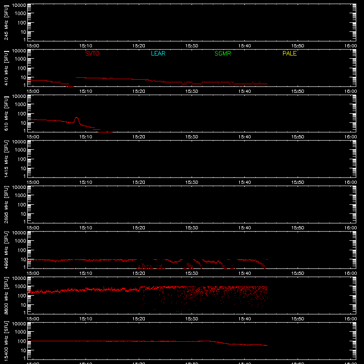Click the cyan LEAR station label
This screenshot has width=364, height=364.
(x=158, y=53)
